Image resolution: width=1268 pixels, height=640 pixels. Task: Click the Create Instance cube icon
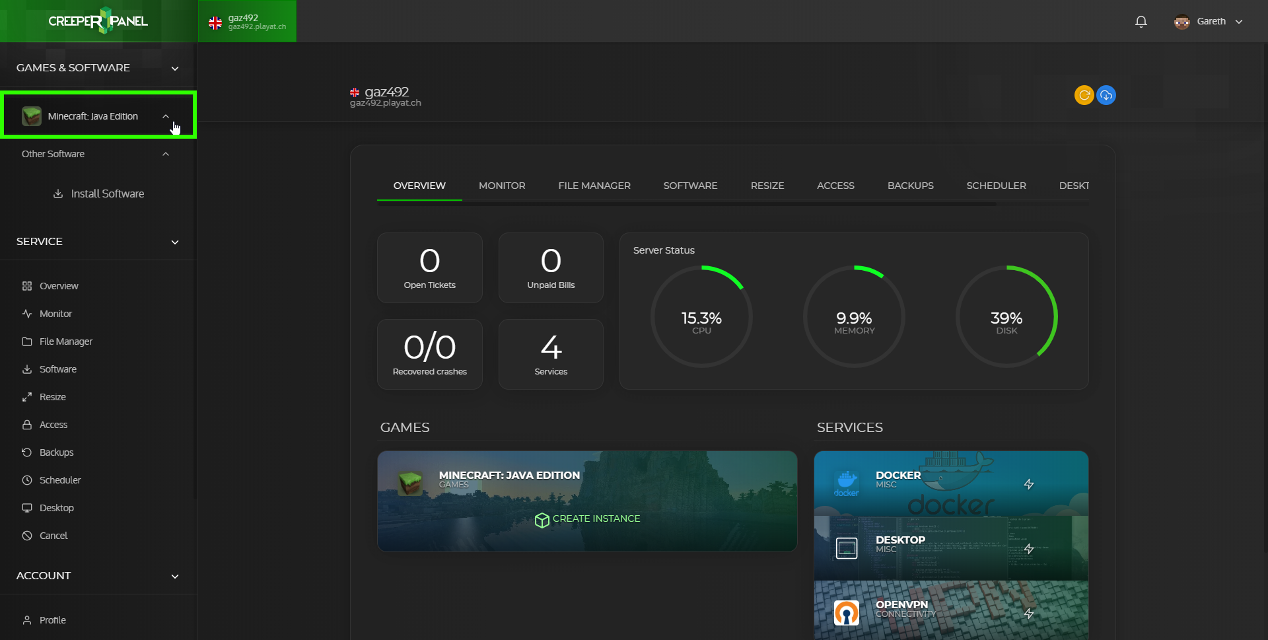coord(542,520)
